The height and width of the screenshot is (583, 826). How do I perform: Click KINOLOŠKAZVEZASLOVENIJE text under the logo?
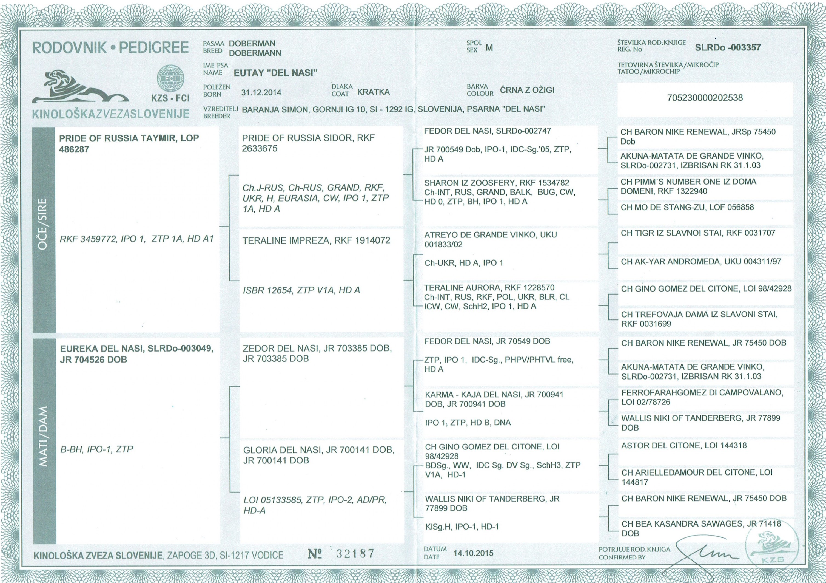click(110, 114)
